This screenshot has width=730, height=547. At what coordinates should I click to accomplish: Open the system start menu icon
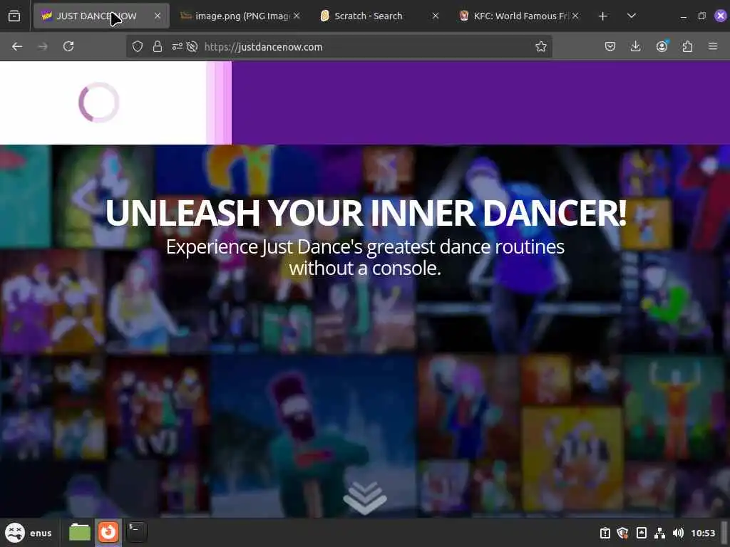click(14, 533)
